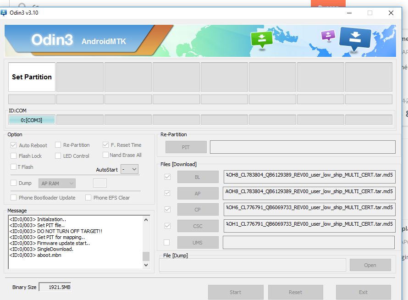Toggle the CSC file checkbox

[168, 226]
